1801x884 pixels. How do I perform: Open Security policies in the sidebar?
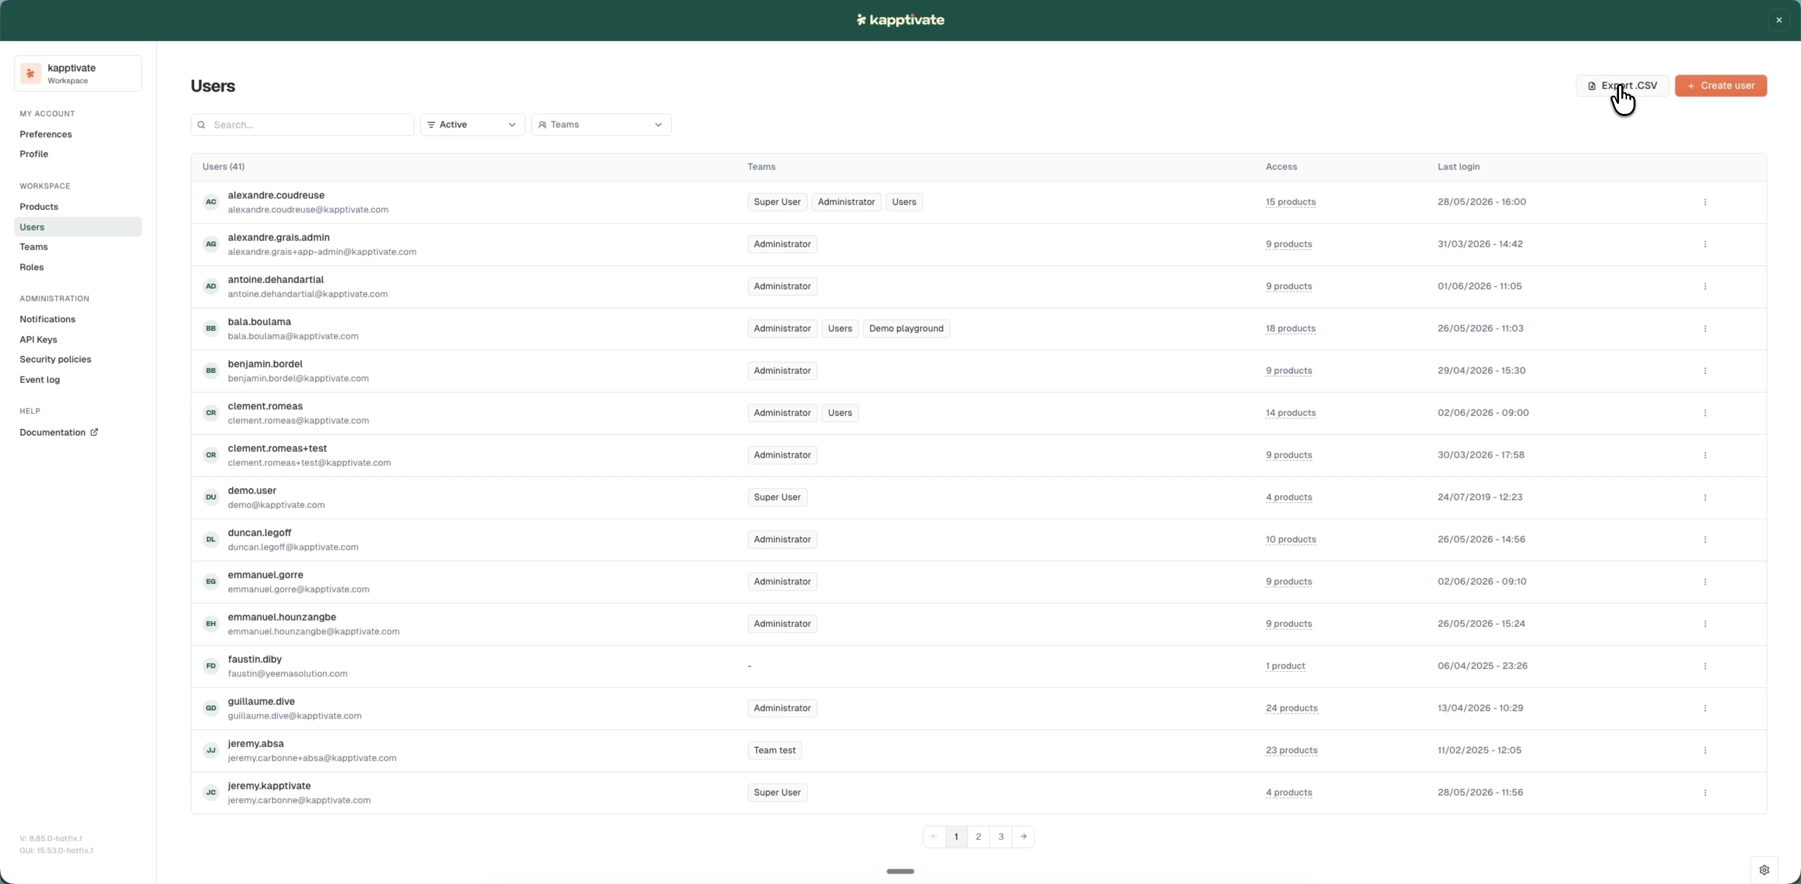(55, 359)
